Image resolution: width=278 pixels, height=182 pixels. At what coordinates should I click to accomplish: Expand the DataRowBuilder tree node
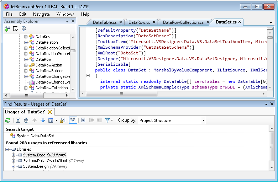(26, 71)
